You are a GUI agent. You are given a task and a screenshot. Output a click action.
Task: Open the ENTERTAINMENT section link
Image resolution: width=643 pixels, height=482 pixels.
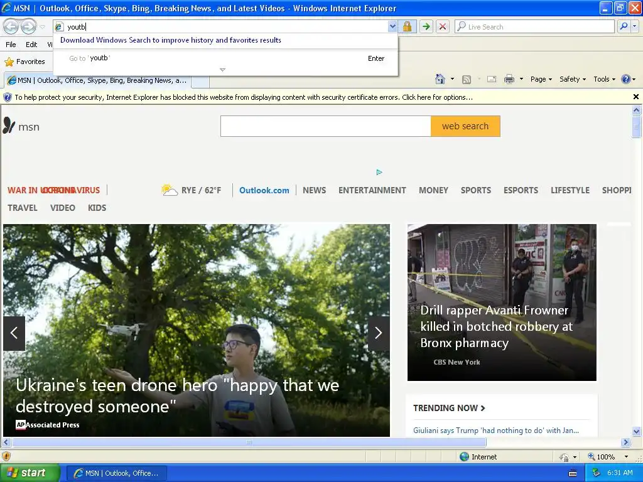click(x=372, y=190)
